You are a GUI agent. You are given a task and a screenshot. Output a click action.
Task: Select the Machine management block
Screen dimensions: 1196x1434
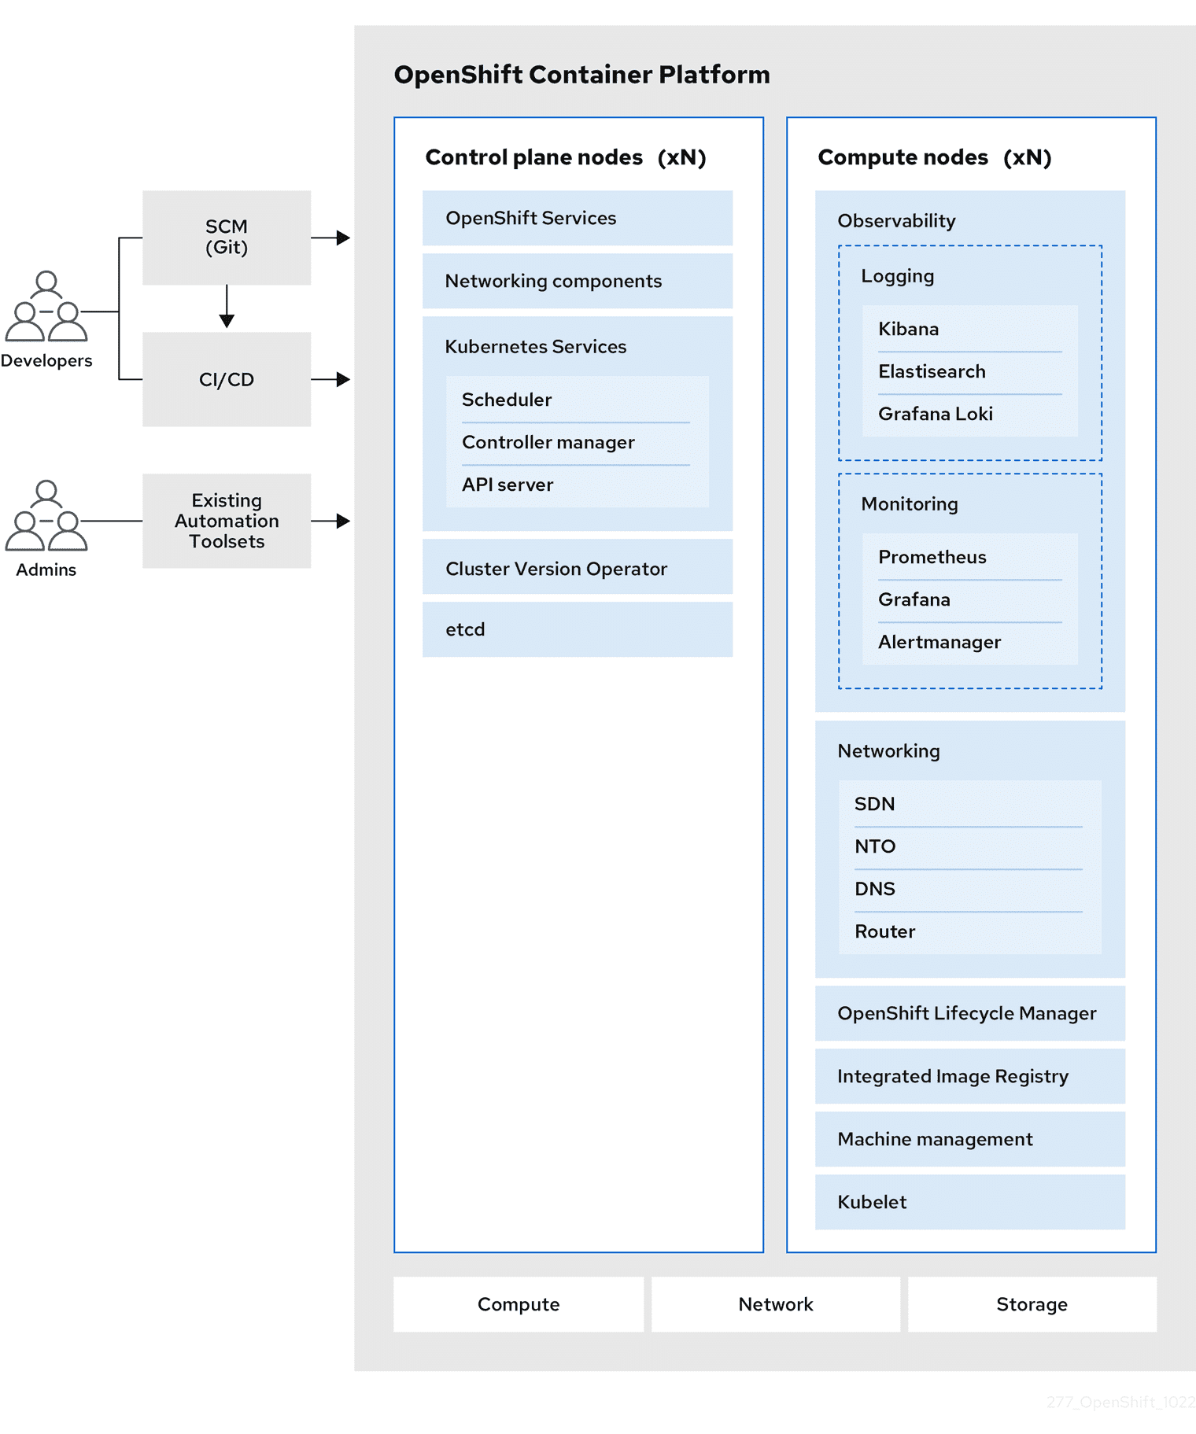click(970, 1139)
